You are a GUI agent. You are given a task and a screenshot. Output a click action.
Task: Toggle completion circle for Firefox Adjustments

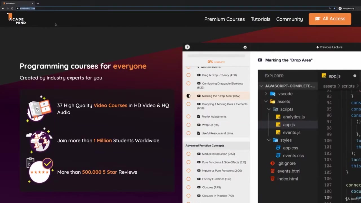[188, 116]
